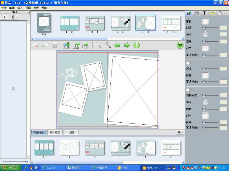
Task: Switch to the 边框 tab
Action: pos(71,133)
